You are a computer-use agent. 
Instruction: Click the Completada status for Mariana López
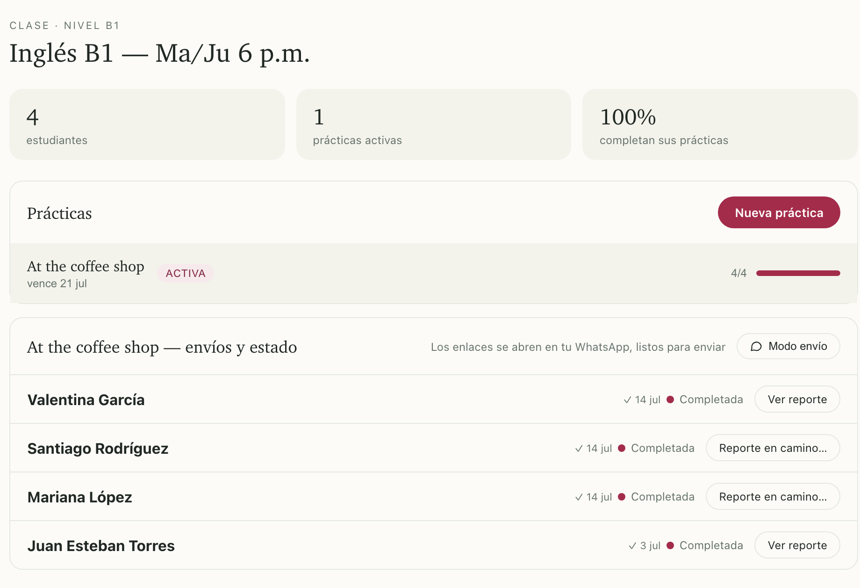click(662, 497)
